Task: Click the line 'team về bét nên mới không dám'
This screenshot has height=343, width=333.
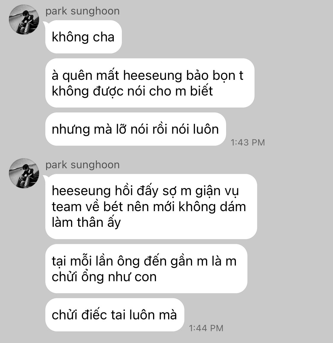Action: click(149, 207)
